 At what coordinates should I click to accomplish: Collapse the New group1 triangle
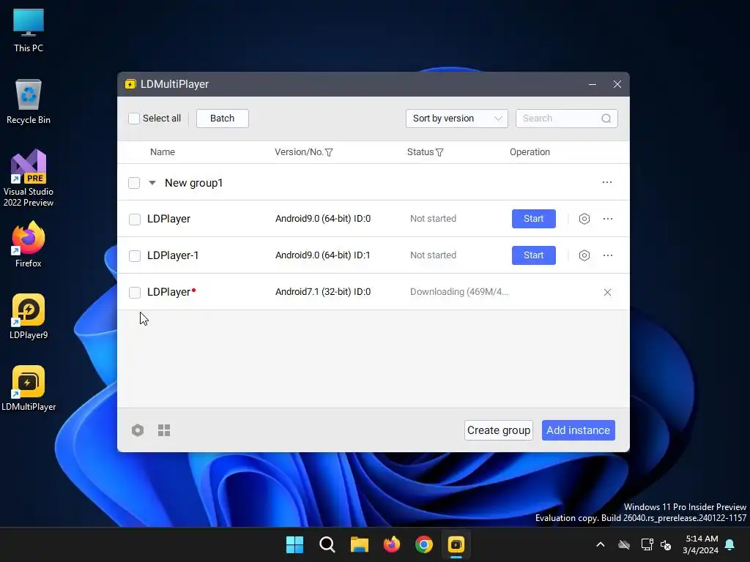(152, 182)
